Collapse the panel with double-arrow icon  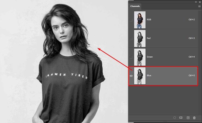tap(196, 2)
